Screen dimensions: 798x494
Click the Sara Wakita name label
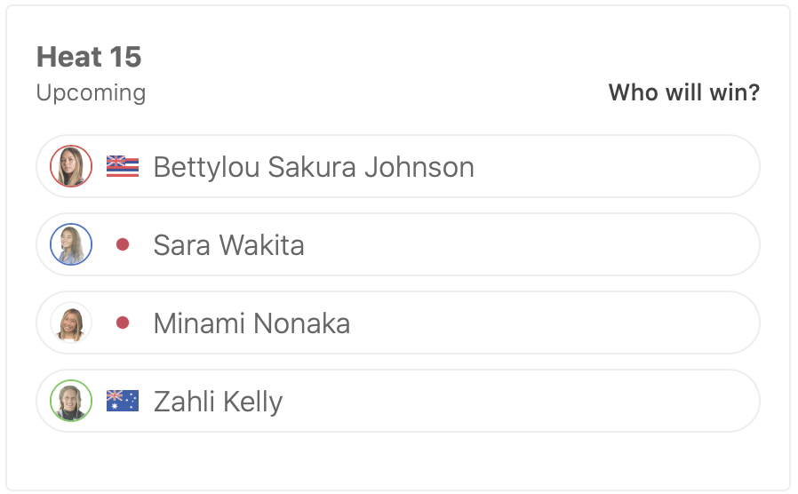click(228, 245)
